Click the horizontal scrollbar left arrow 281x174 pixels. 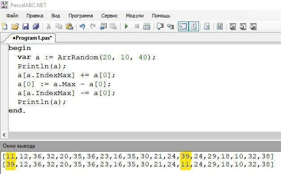tap(4, 135)
